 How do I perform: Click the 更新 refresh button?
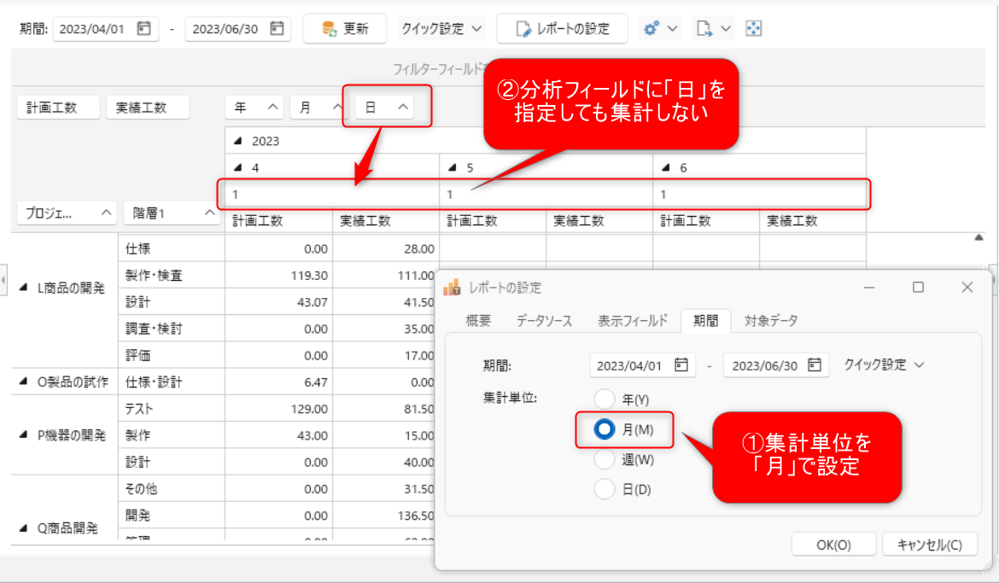click(x=345, y=28)
